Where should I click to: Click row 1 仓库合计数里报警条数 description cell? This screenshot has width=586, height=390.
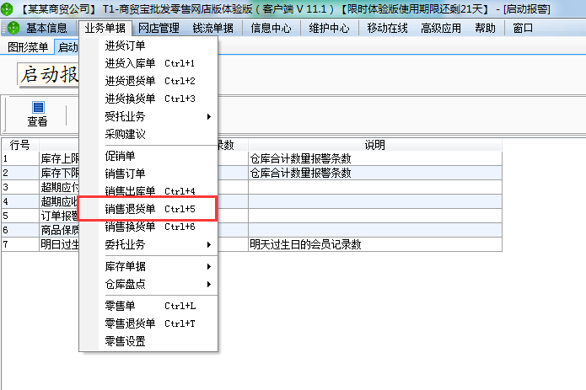pyautogui.click(x=375, y=158)
